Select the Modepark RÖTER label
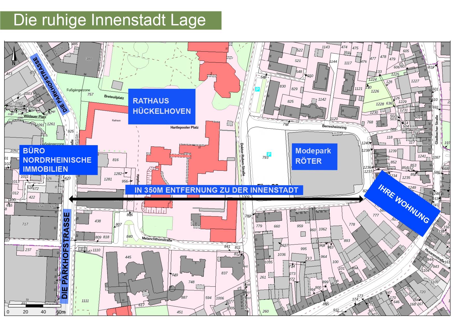 click(314, 156)
